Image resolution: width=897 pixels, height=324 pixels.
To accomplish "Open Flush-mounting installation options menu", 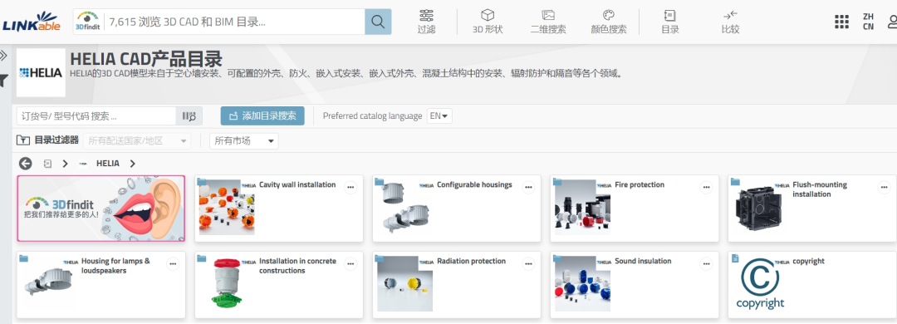I will pyautogui.click(x=885, y=188).
